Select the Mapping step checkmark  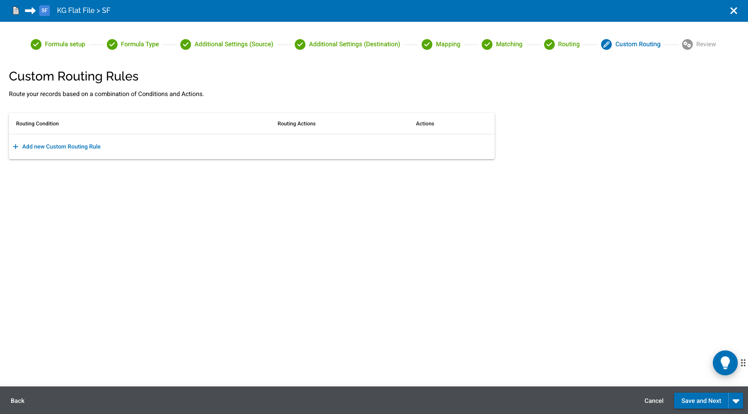click(427, 44)
